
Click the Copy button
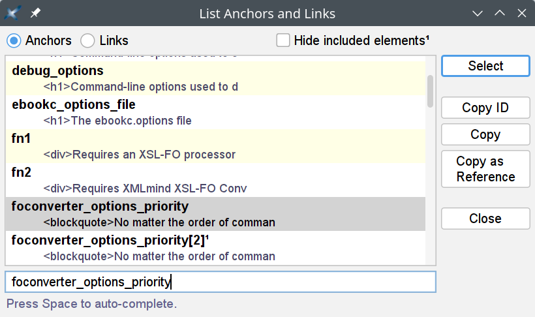[485, 134]
